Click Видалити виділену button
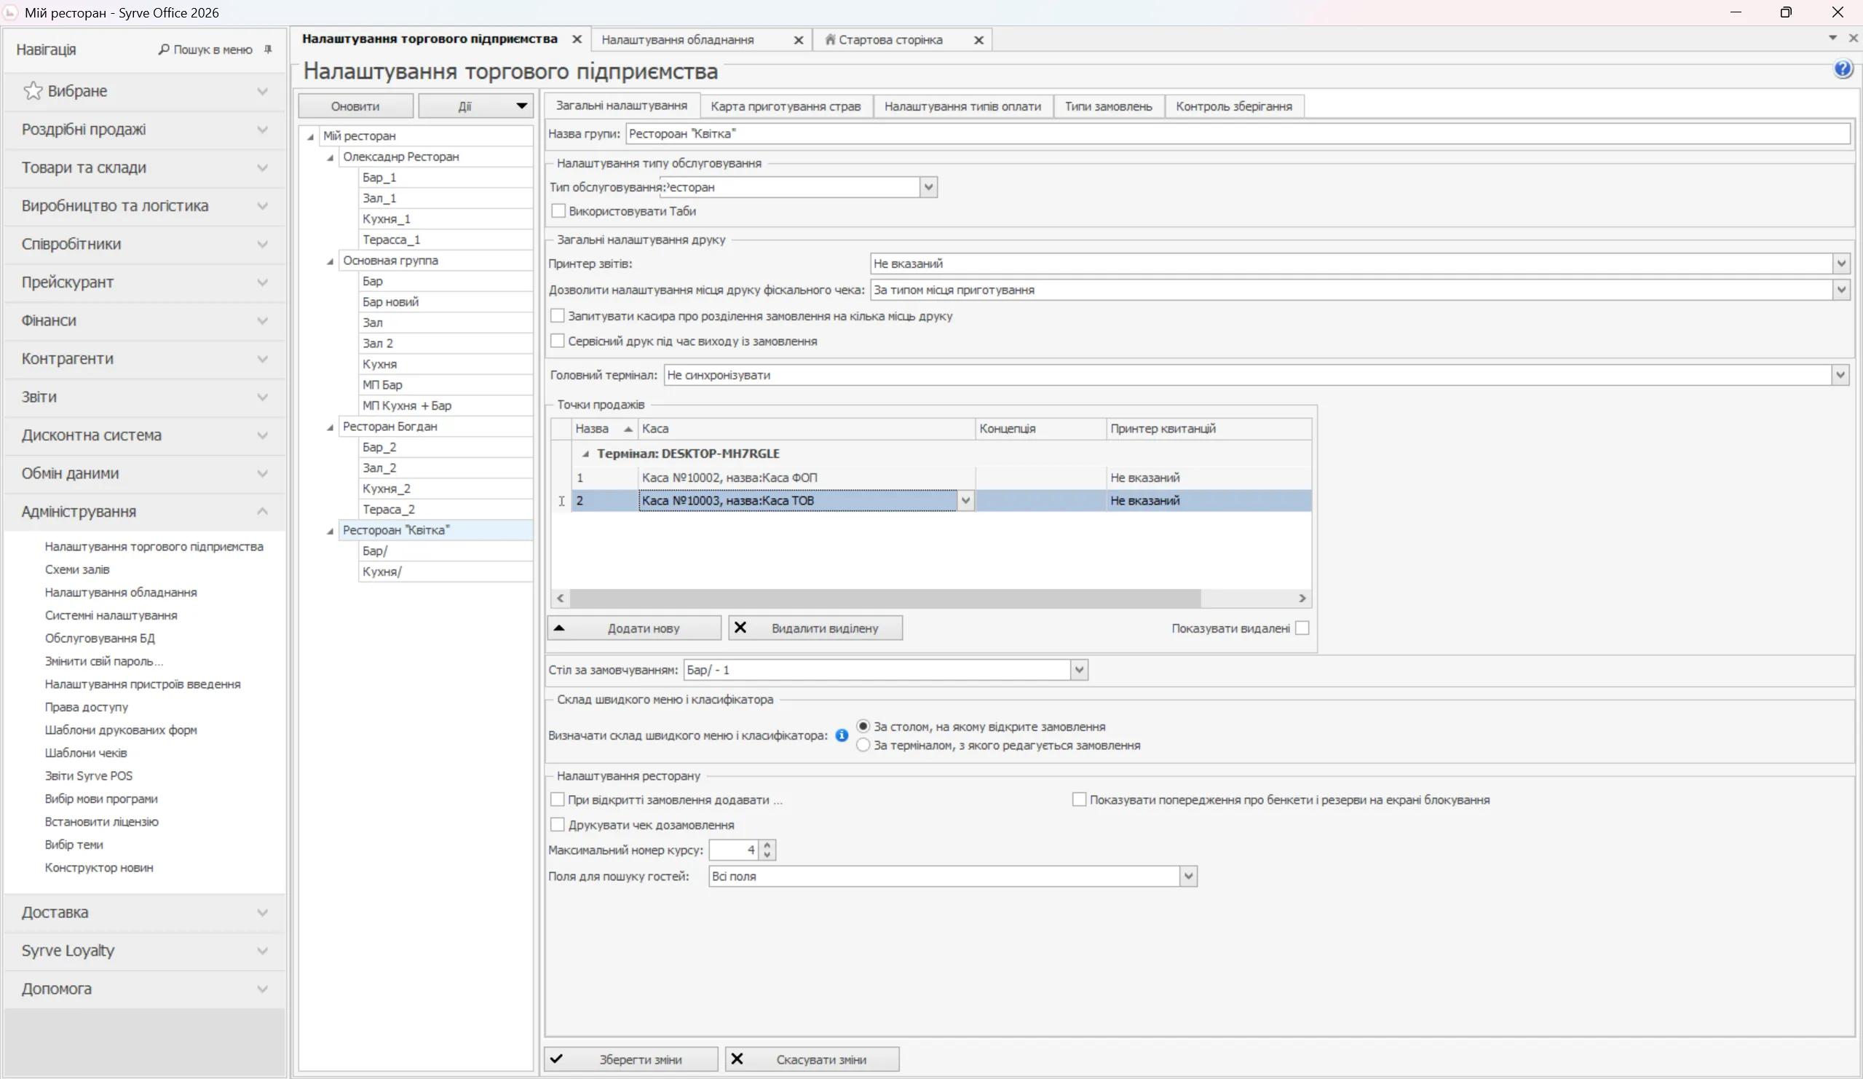Screen dimensions: 1863x1079 815,628
